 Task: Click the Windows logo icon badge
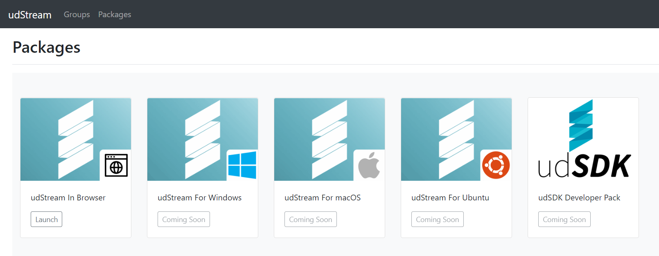[242, 165]
